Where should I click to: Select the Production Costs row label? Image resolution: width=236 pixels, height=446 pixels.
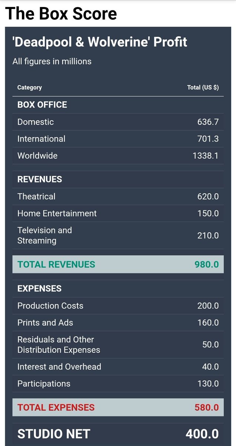coord(50,306)
